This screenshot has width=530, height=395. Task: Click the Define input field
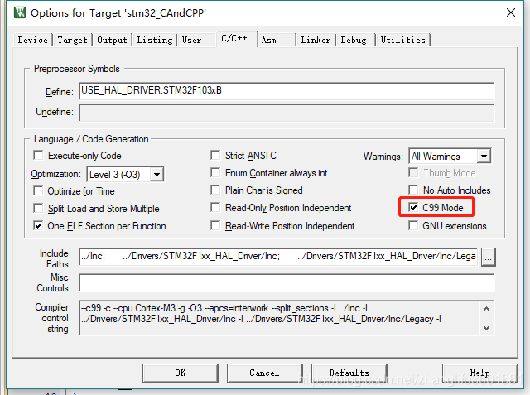tap(287, 91)
